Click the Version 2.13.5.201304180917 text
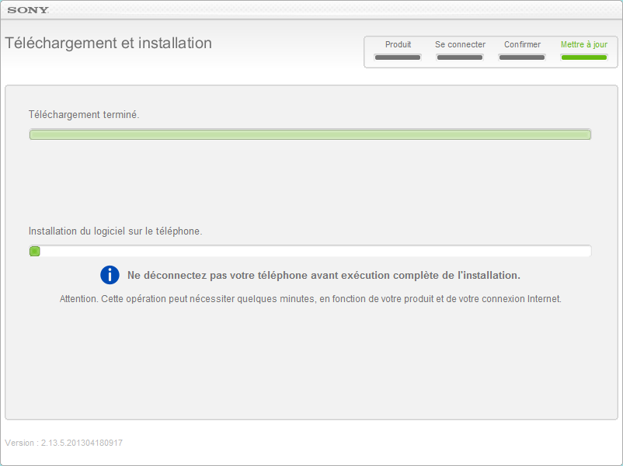 coord(64,443)
